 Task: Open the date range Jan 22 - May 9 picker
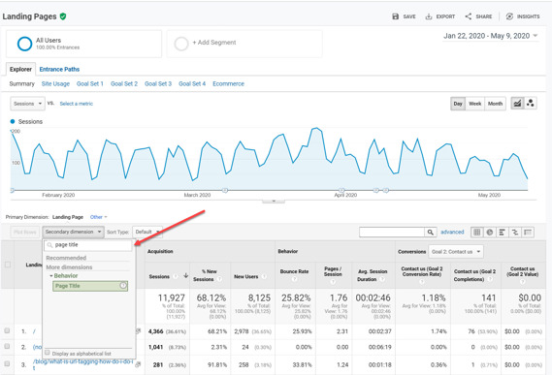click(490, 36)
